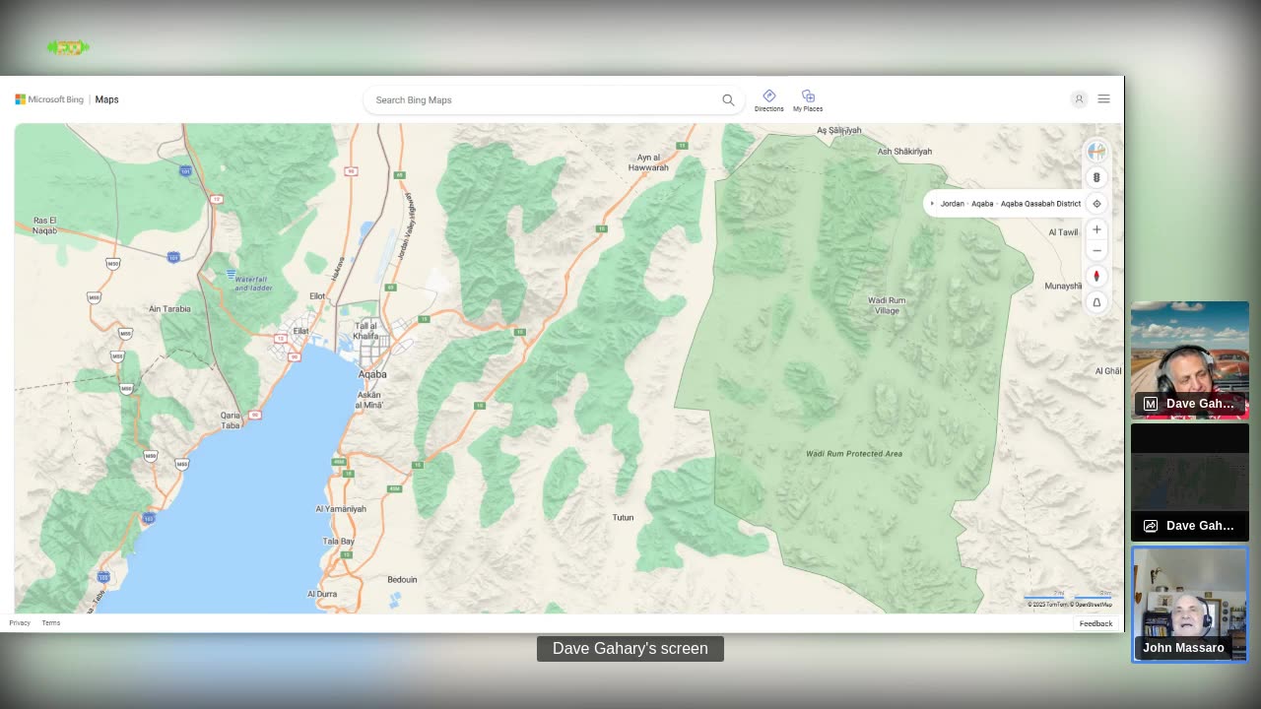Click the Qaria Taba label
Image resolution: width=1261 pixels, height=709 pixels.
coord(230,419)
